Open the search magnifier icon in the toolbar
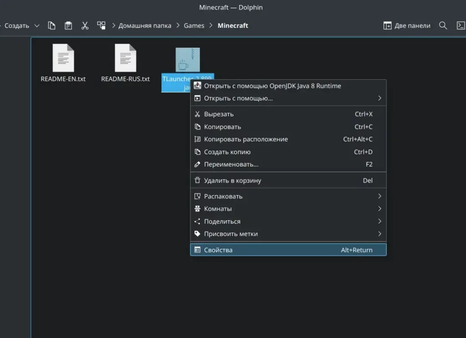Screen dimensions: 466x338 [443, 25]
